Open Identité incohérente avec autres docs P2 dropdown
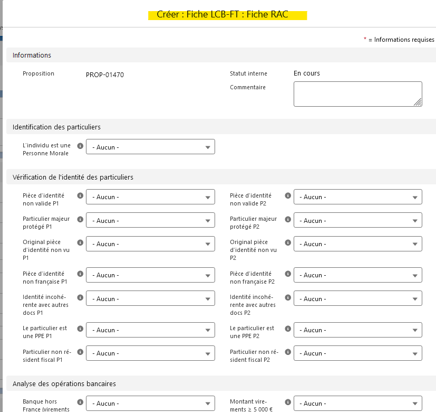 click(357, 298)
